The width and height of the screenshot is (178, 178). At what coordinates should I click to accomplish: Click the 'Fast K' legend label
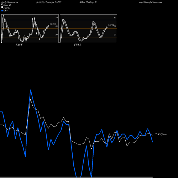pos(7,8)
